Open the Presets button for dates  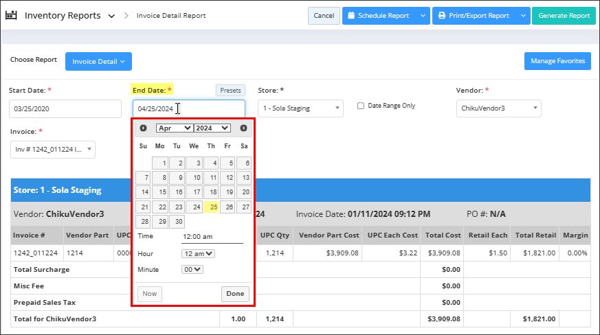tap(230, 90)
